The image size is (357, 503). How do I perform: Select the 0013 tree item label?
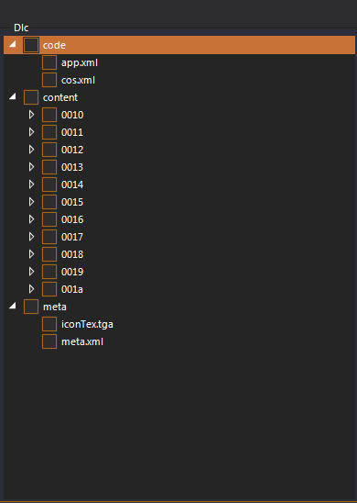72,167
